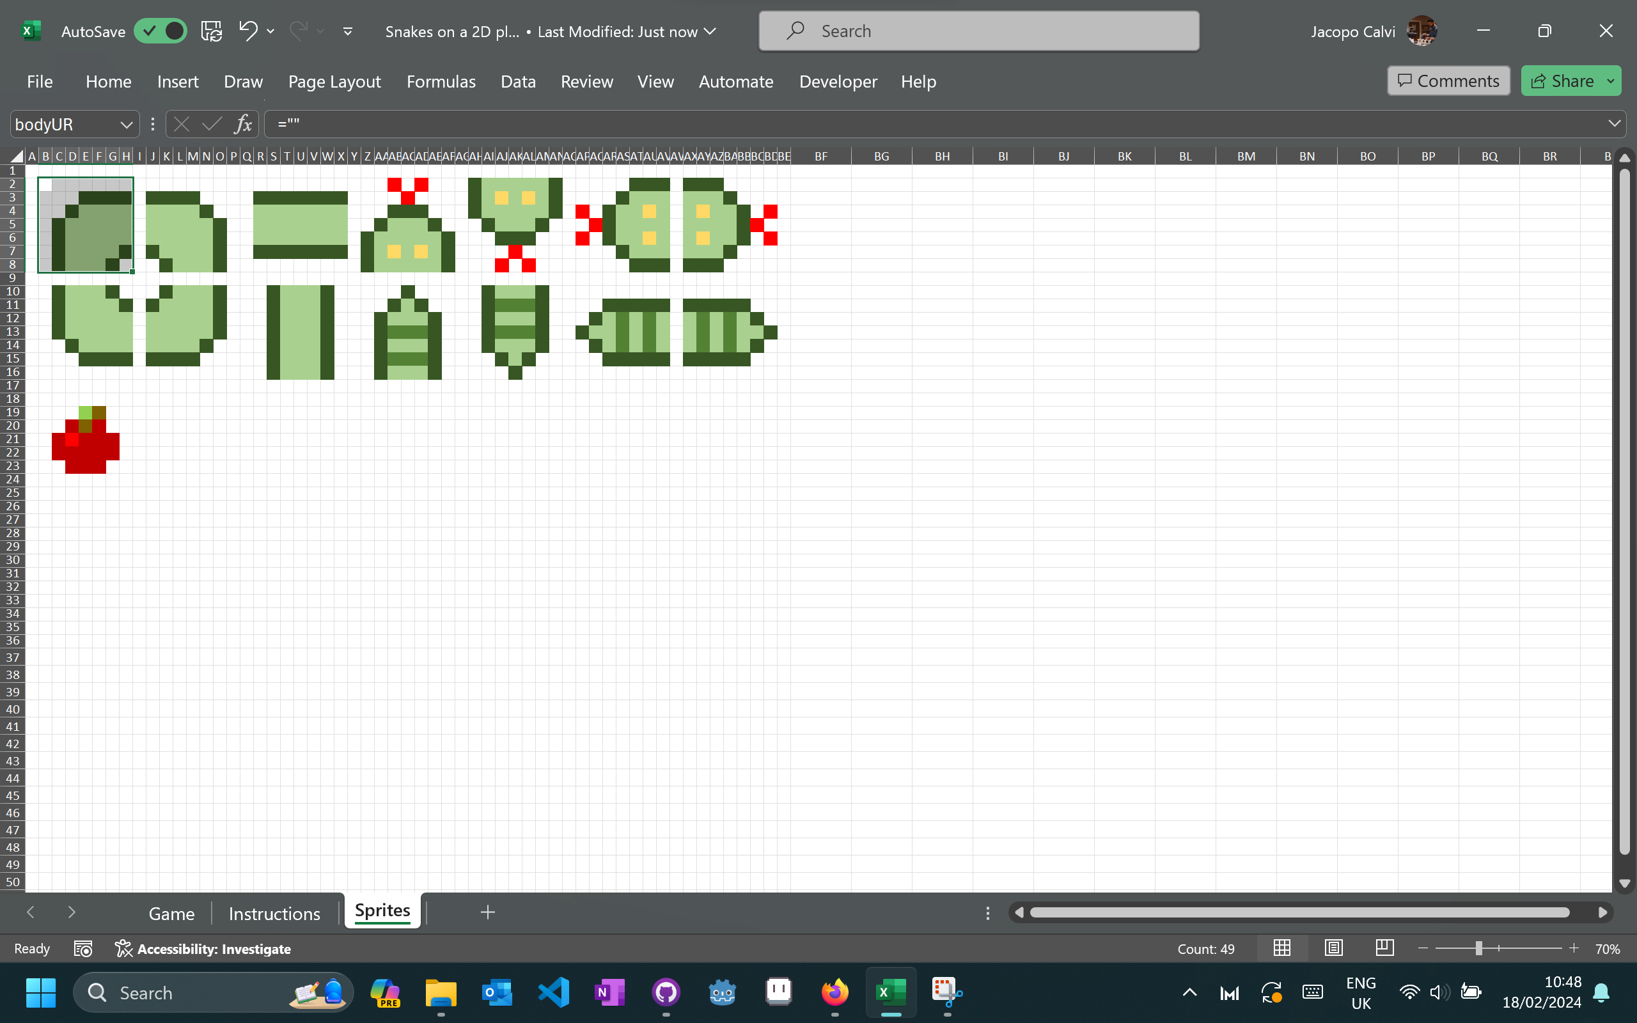Open the Comments pane button
This screenshot has width=1637, height=1023.
(x=1448, y=81)
